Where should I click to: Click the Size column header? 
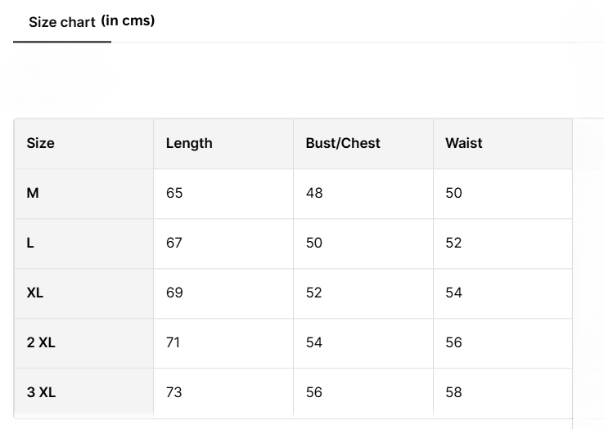(x=41, y=143)
